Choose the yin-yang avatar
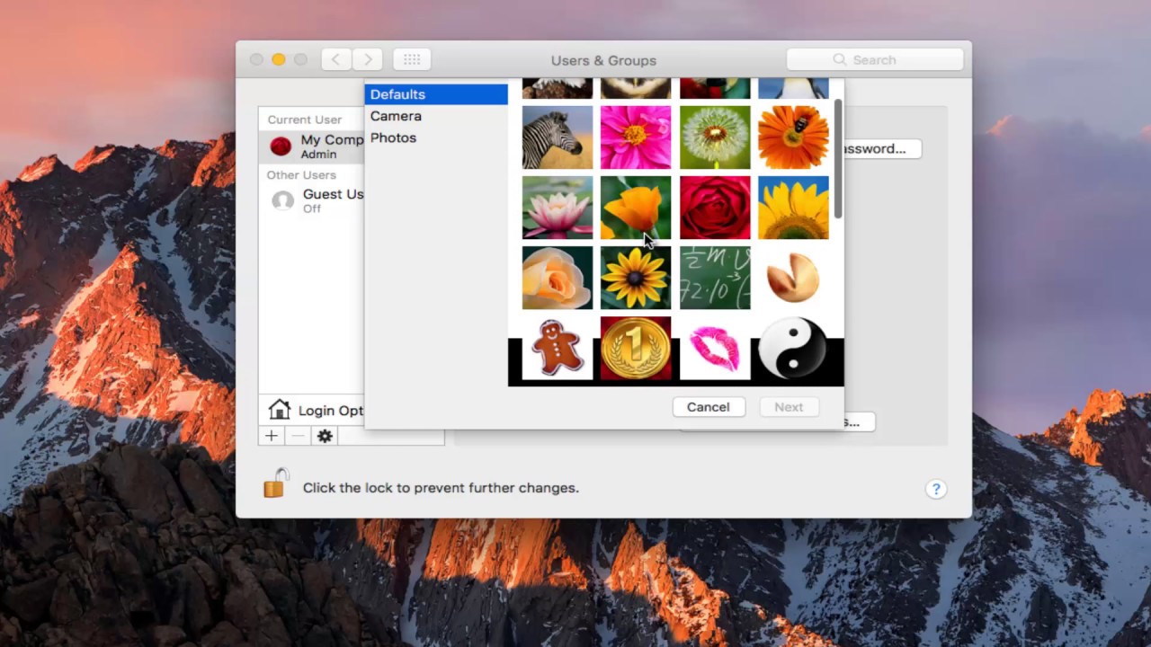 coord(793,349)
